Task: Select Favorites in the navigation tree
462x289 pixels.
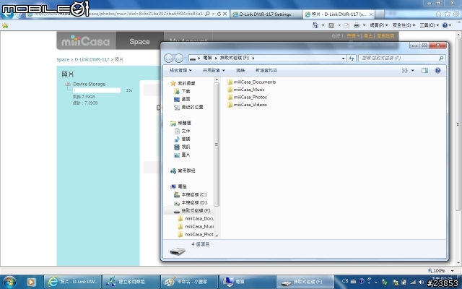Action: click(x=183, y=84)
